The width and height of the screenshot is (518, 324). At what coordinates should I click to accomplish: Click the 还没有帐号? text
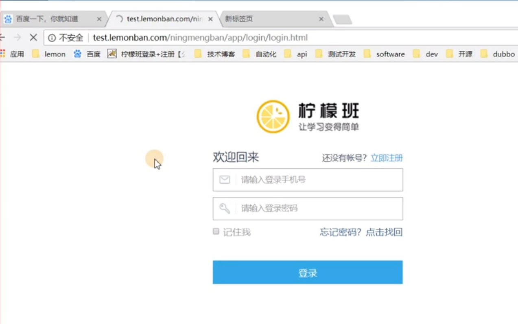click(x=345, y=158)
